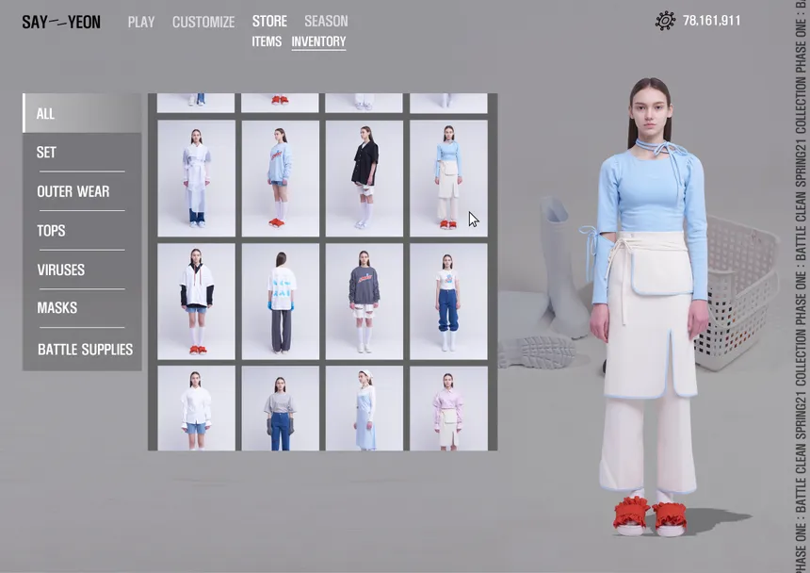Open the MASKS category
810x573 pixels.
(x=82, y=308)
